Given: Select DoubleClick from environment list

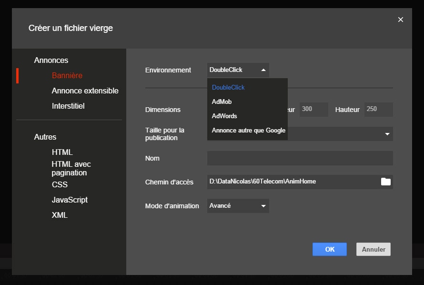Looking at the screenshot, I should pos(228,87).
